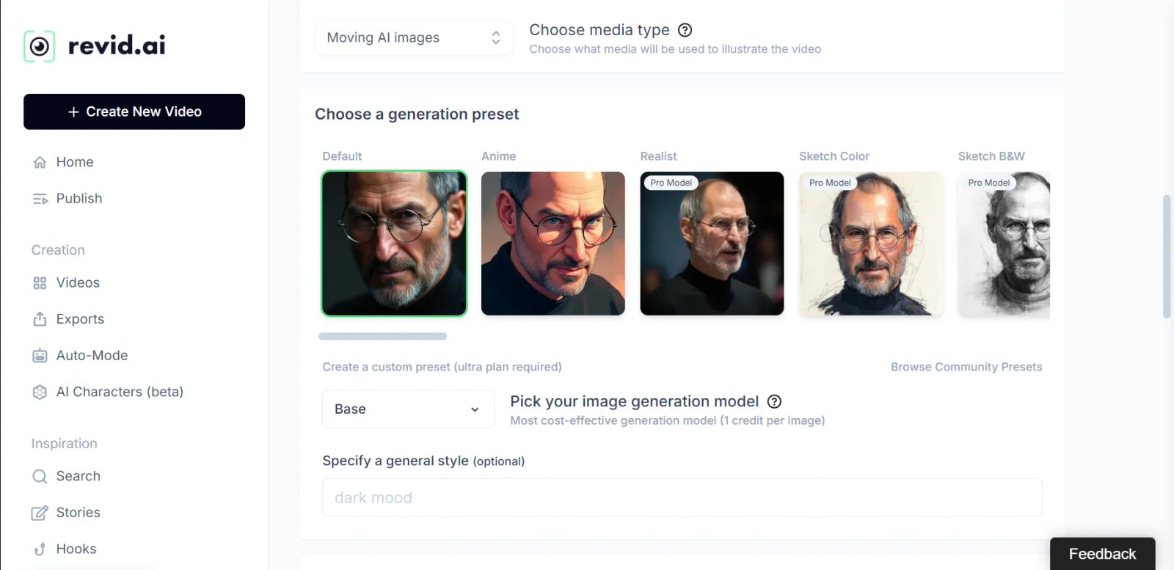Open the Stories pencil icon
Viewport: 1174px width, 570px height.
point(40,512)
